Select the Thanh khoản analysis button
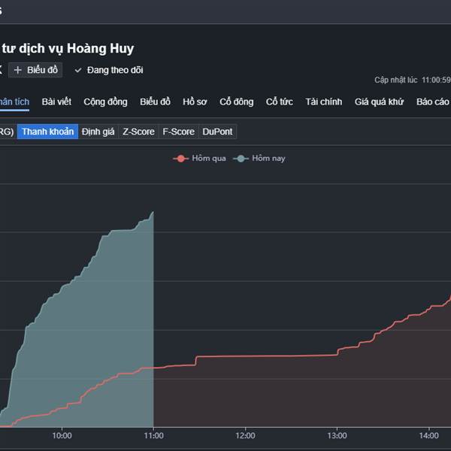This screenshot has width=451, height=451. click(x=47, y=132)
